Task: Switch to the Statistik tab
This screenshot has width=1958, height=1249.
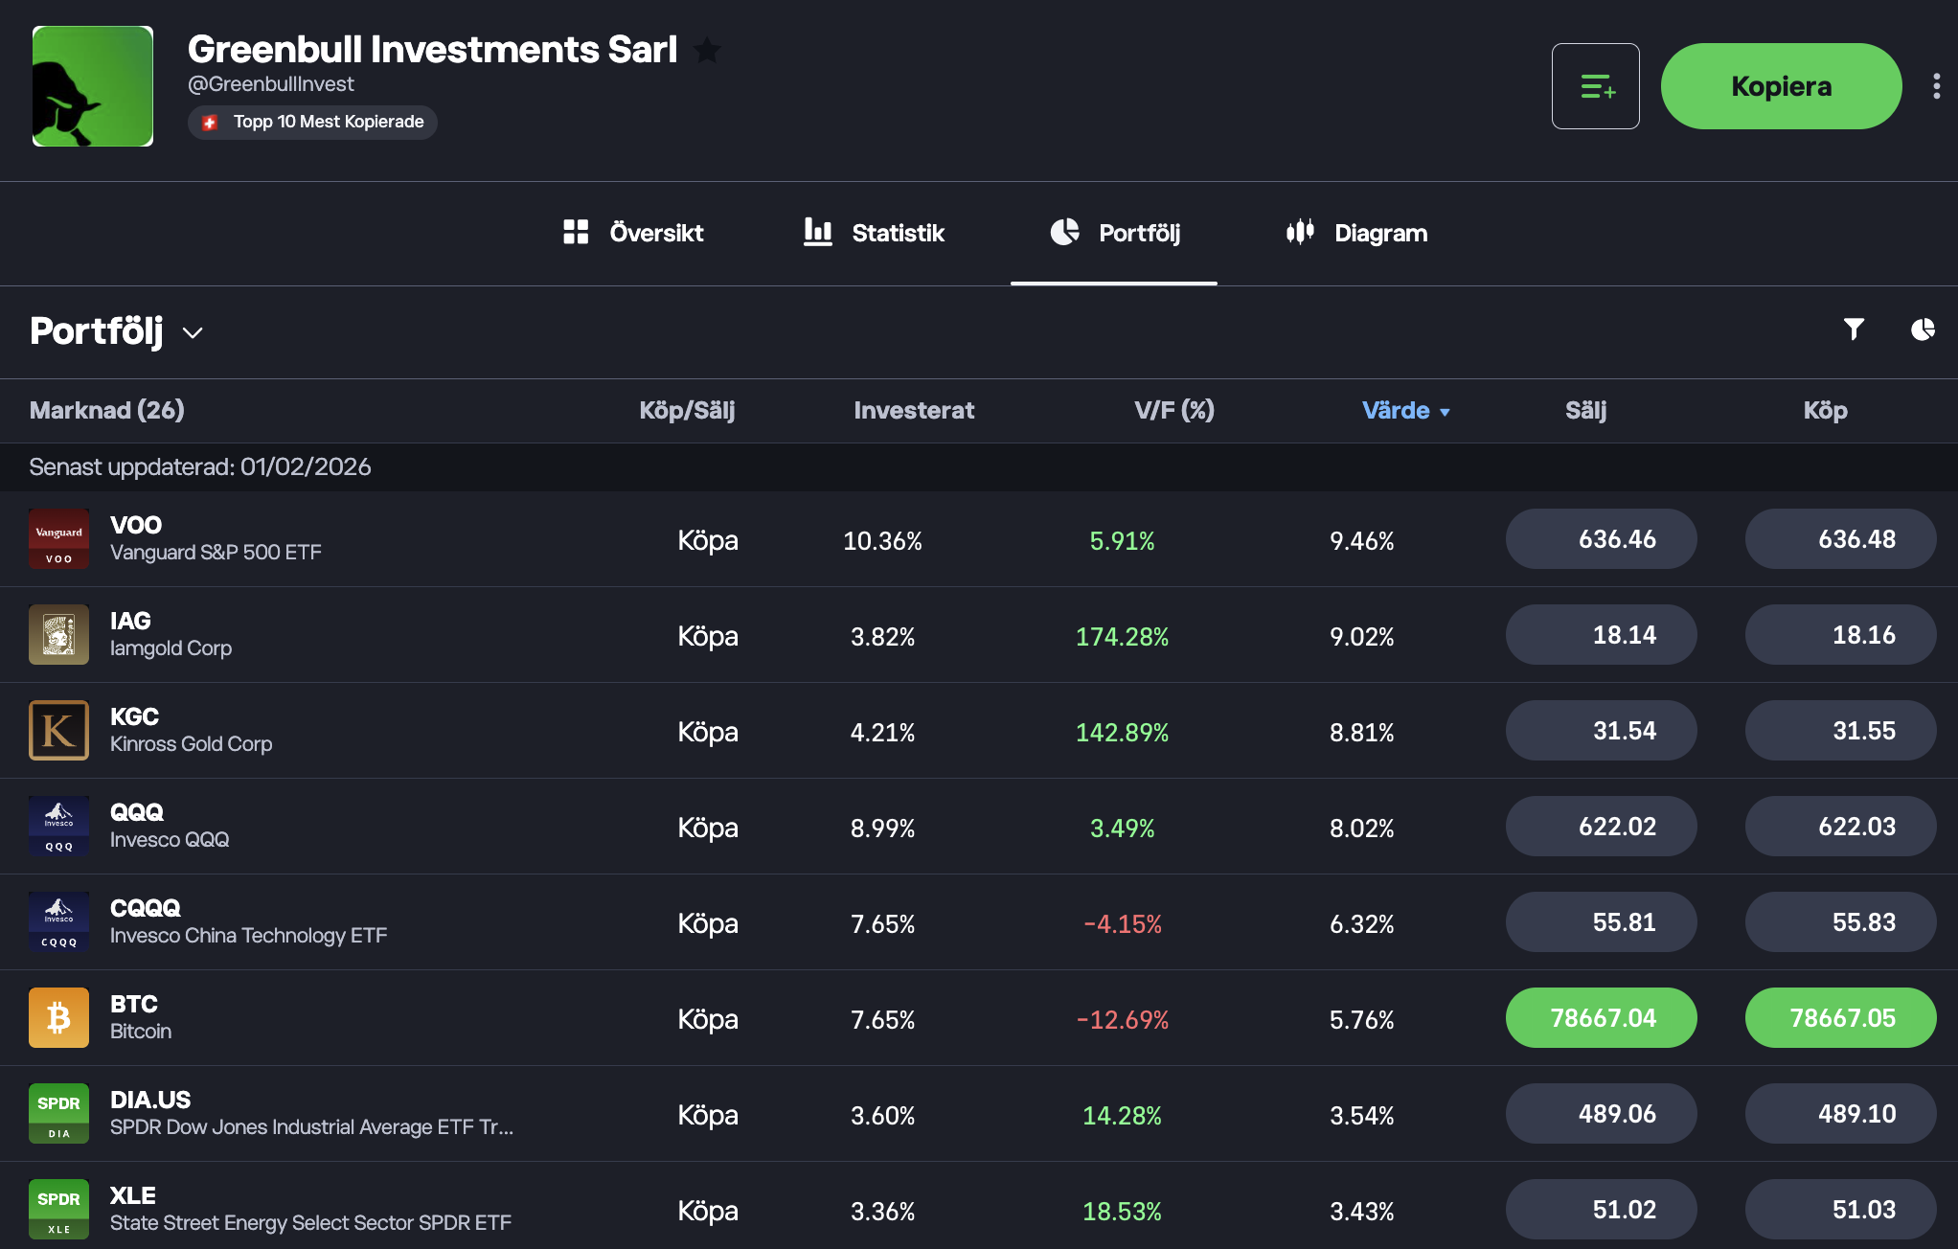Action: tap(874, 233)
